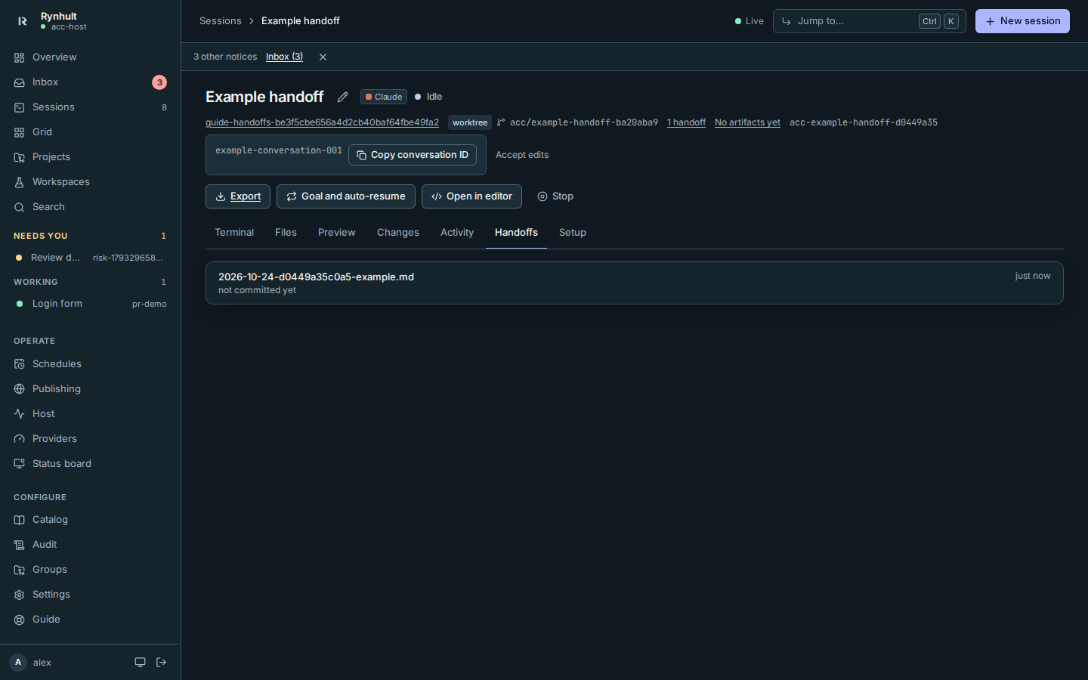Click Copy conversation ID
Viewport: 1088px width, 680px height.
(413, 155)
